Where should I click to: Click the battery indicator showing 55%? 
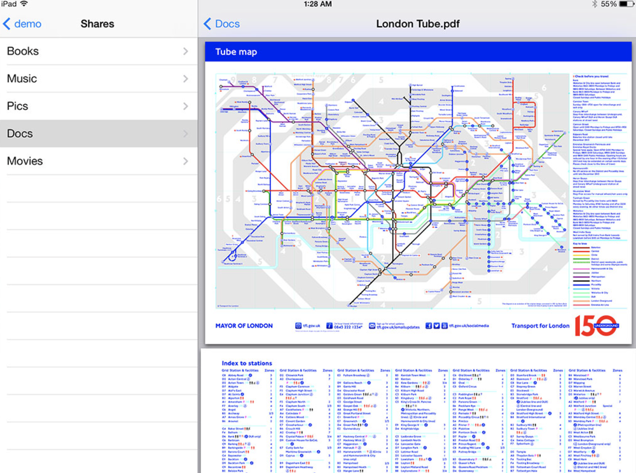618,4
